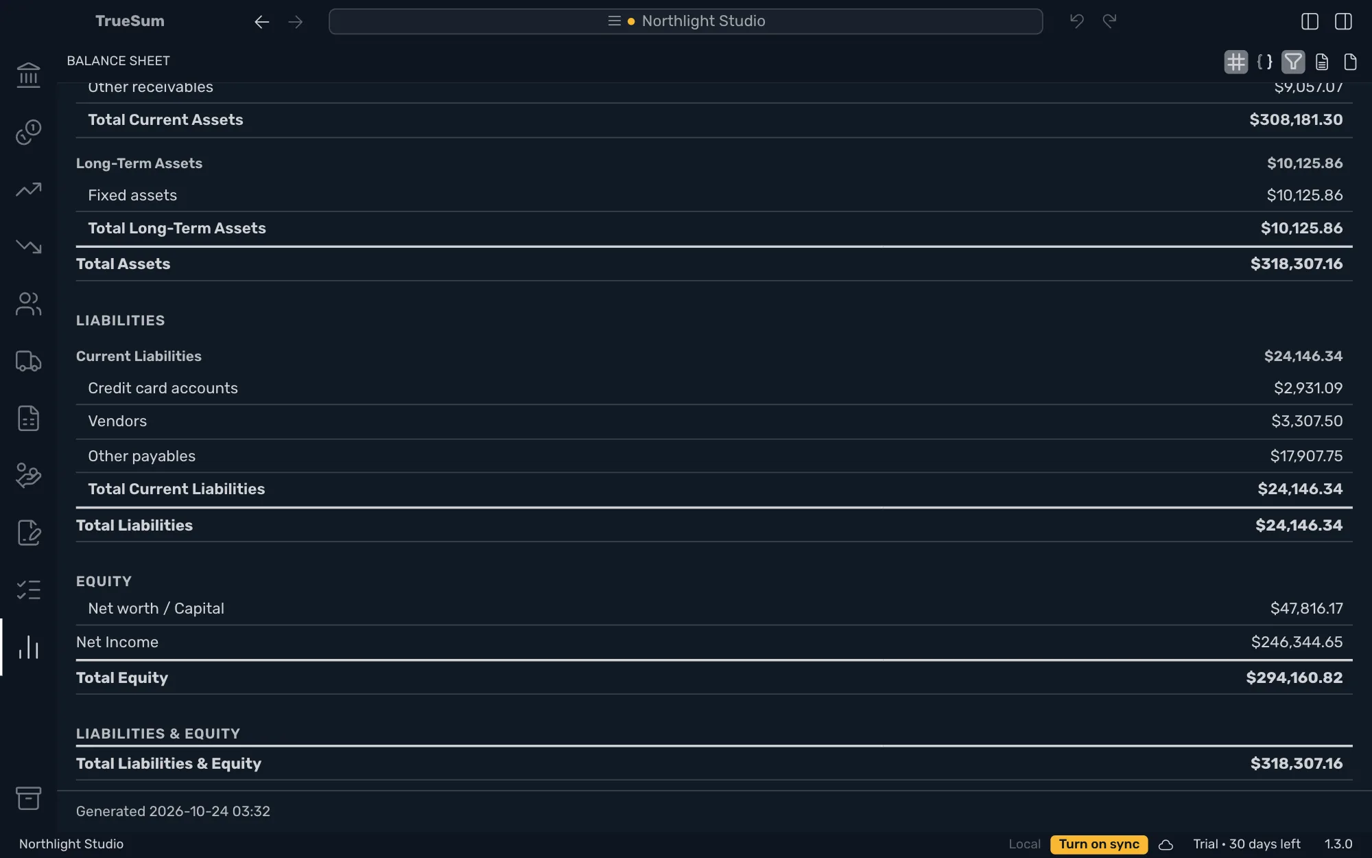Image resolution: width=1372 pixels, height=858 pixels.
Task: Go forward with the right arrow
Action: [295, 22]
